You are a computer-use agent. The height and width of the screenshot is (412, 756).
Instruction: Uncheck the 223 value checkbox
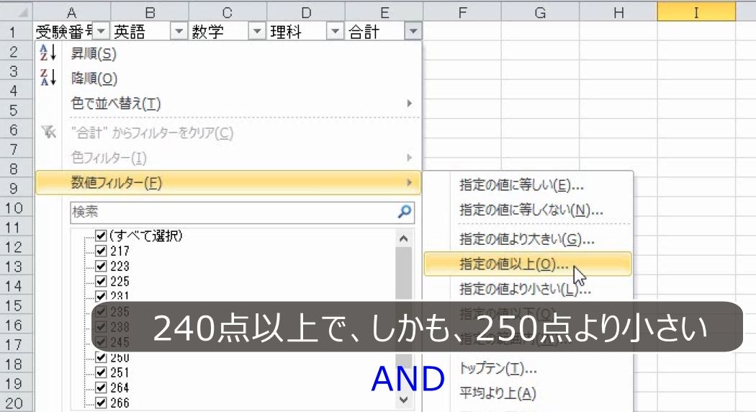pyautogui.click(x=101, y=266)
